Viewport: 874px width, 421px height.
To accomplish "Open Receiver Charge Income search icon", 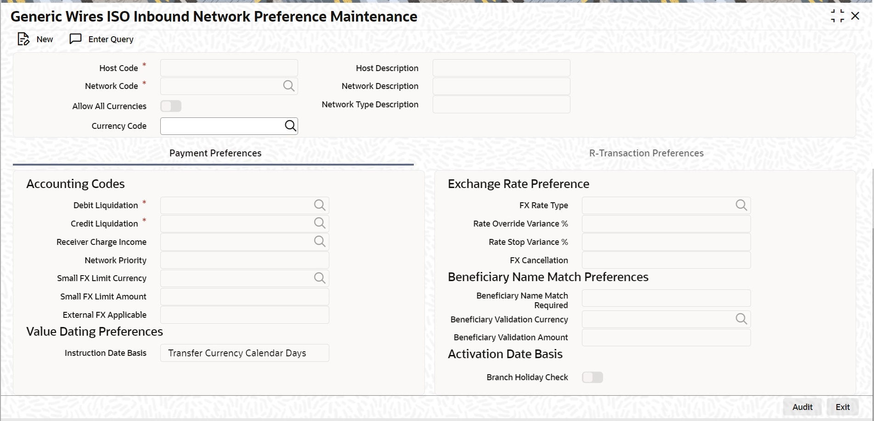I will (320, 242).
